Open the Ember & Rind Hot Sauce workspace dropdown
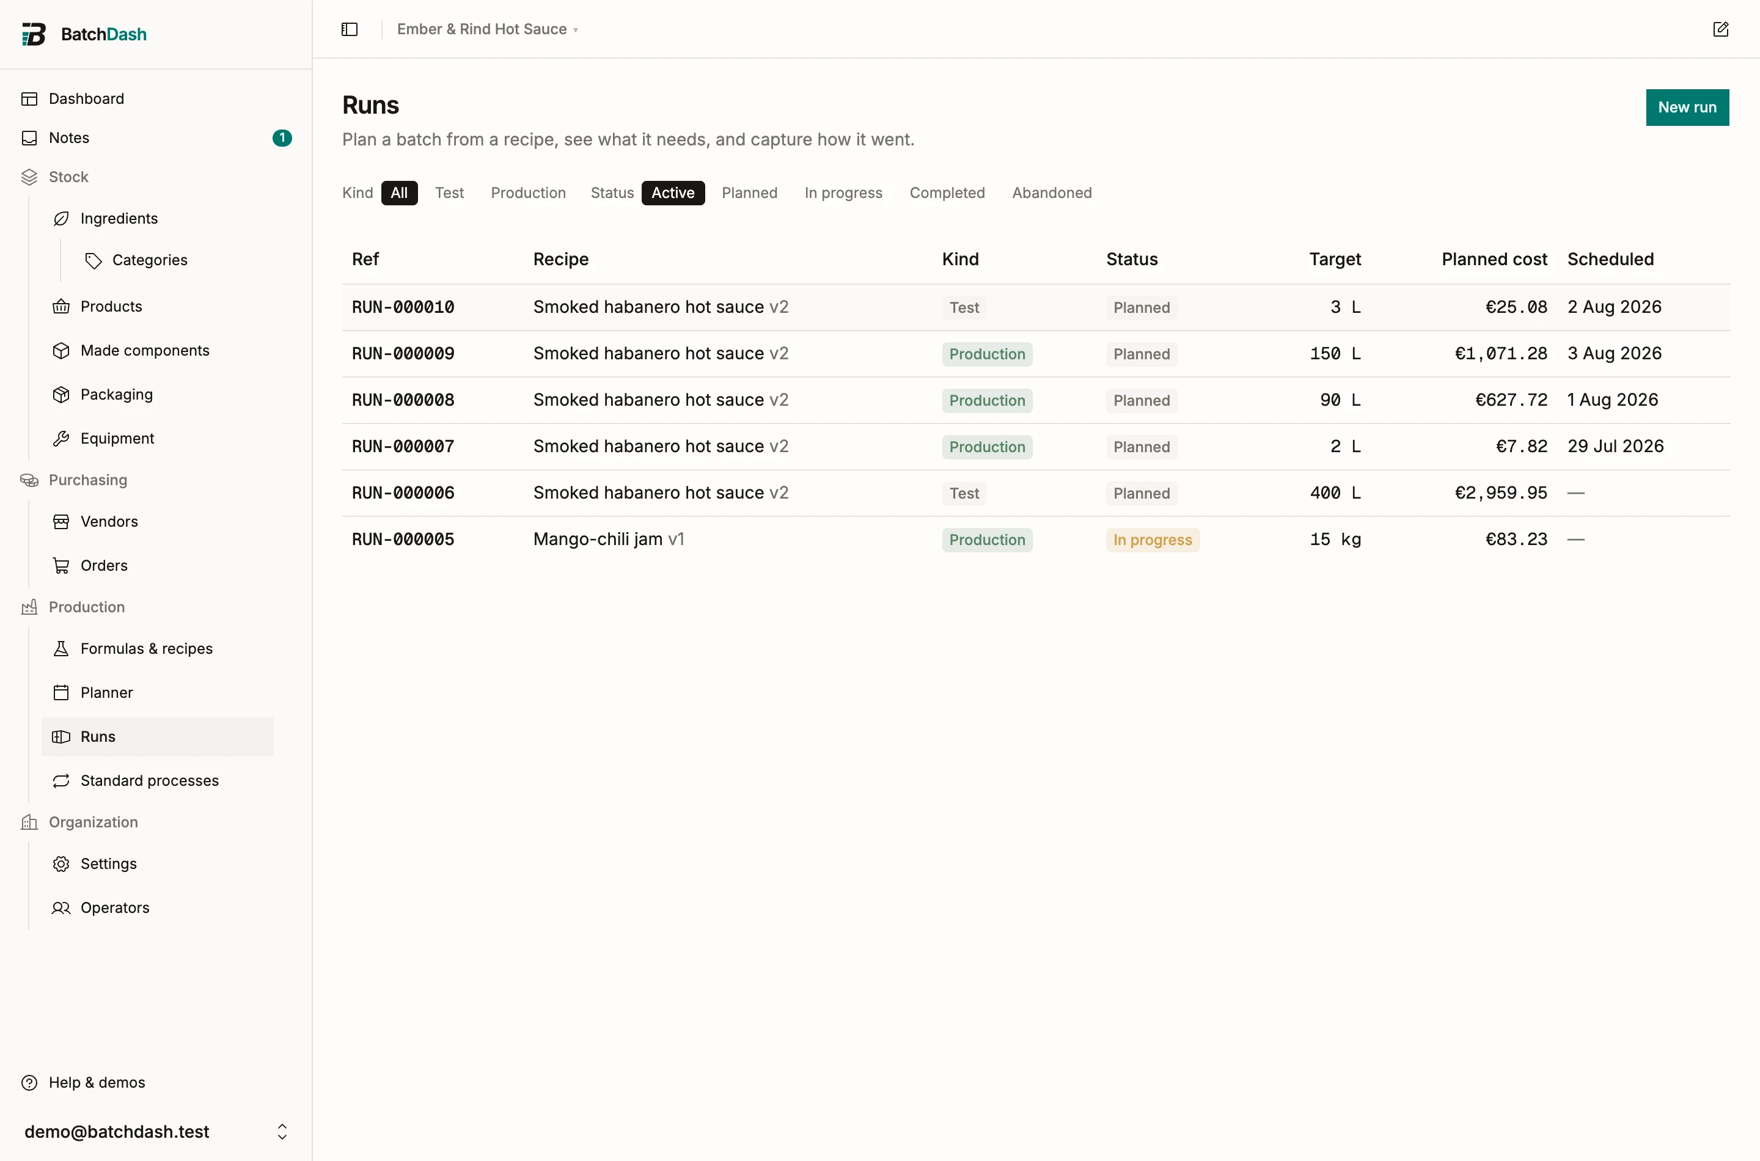Image resolution: width=1760 pixels, height=1161 pixels. pyautogui.click(x=487, y=29)
